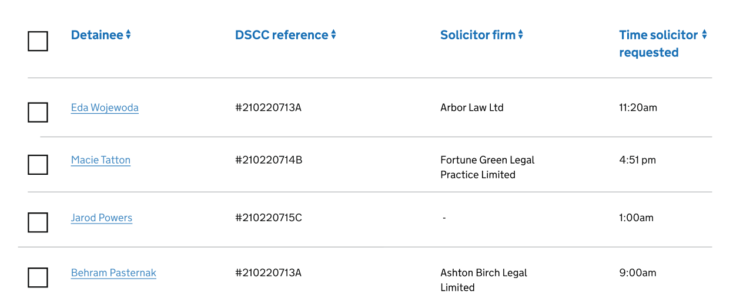Open the Eda Wojewoda detainee link
This screenshot has width=733, height=298.
[105, 108]
